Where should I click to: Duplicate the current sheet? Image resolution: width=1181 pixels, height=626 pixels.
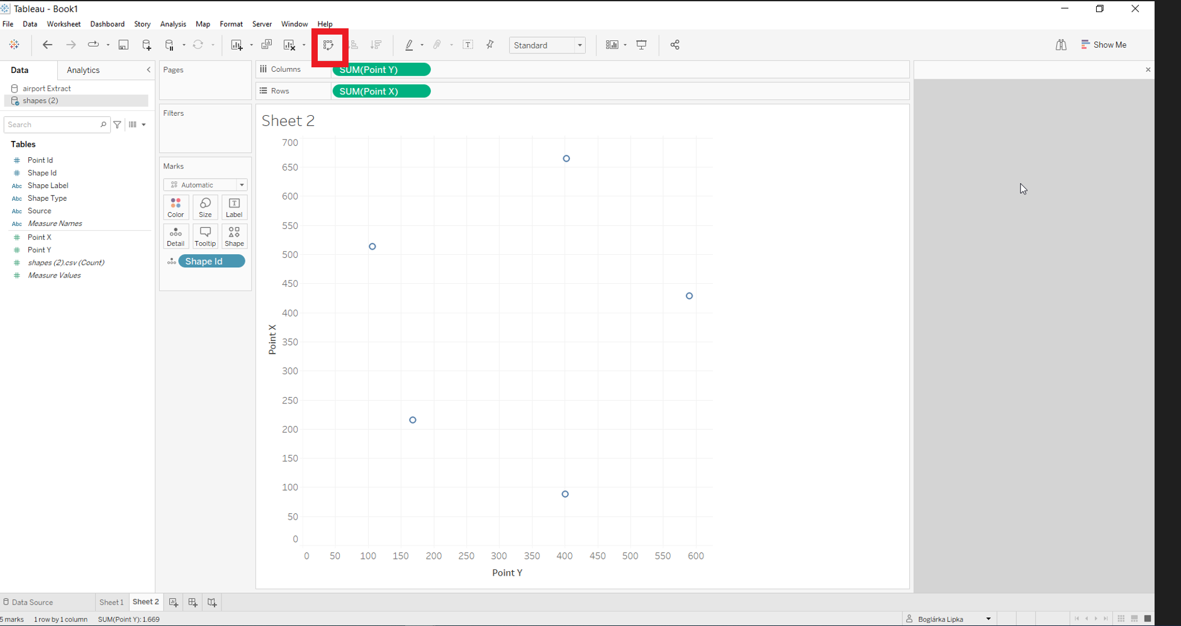[x=267, y=45]
